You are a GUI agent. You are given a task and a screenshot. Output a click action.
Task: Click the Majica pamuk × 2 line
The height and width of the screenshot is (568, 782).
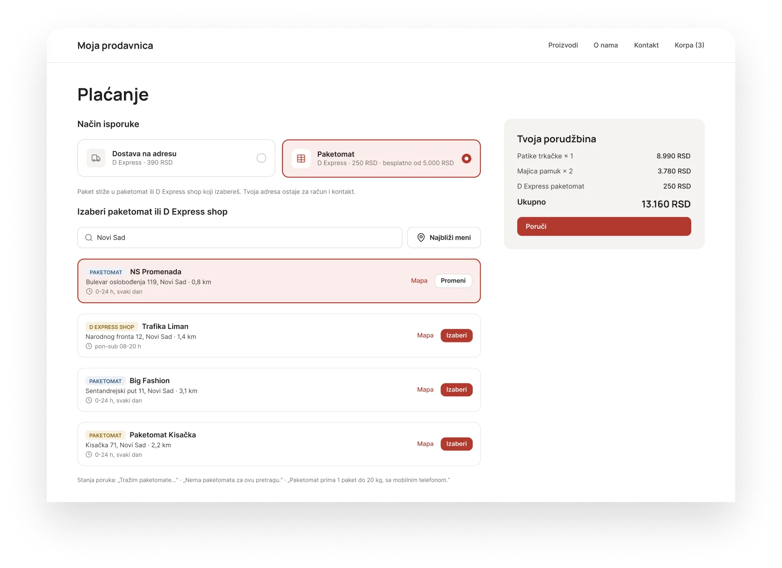click(604, 171)
